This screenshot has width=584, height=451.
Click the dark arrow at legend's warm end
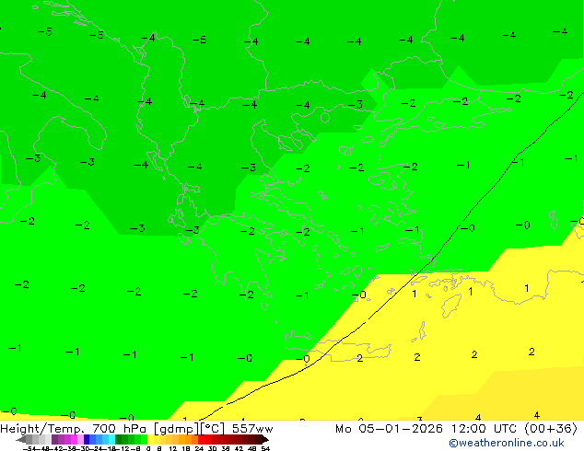(265, 439)
